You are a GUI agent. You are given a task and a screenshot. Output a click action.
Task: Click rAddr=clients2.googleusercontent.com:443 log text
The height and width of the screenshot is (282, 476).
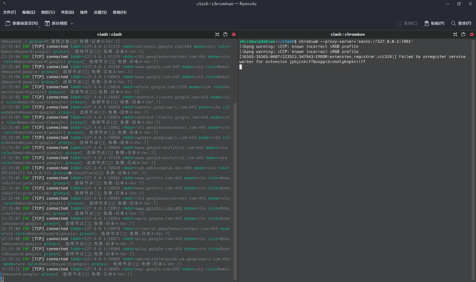coord(170,229)
